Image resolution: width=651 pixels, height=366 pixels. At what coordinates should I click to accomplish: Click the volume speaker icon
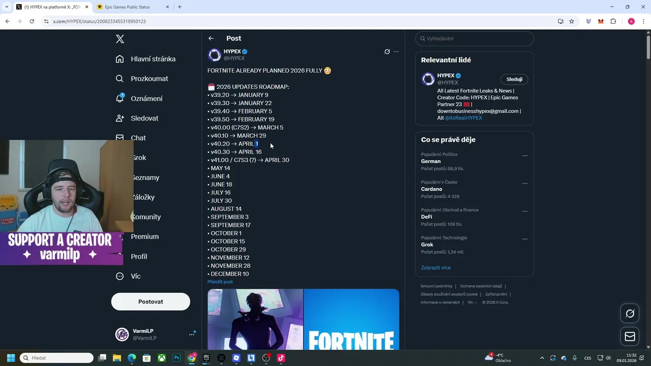pos(609,358)
